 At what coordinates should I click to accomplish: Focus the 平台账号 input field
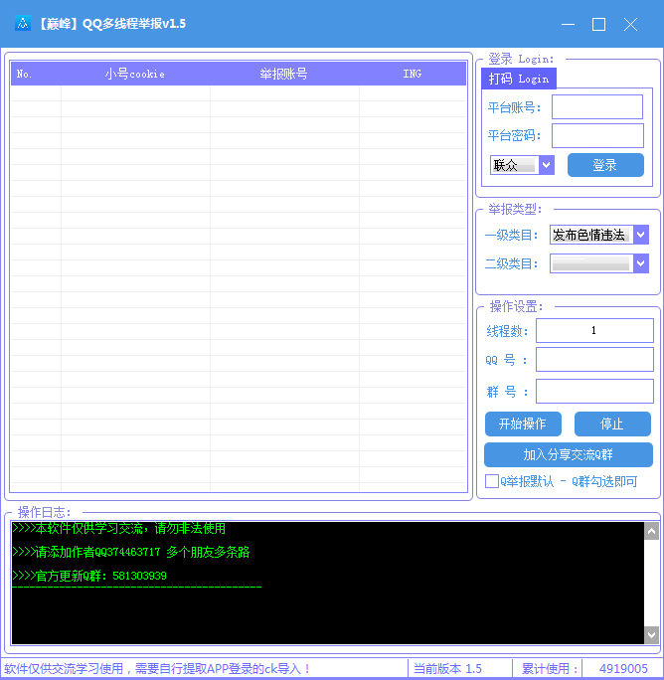point(596,107)
